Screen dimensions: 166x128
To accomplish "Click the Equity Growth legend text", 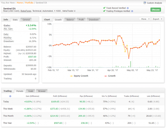I will click(x=81, y=76).
